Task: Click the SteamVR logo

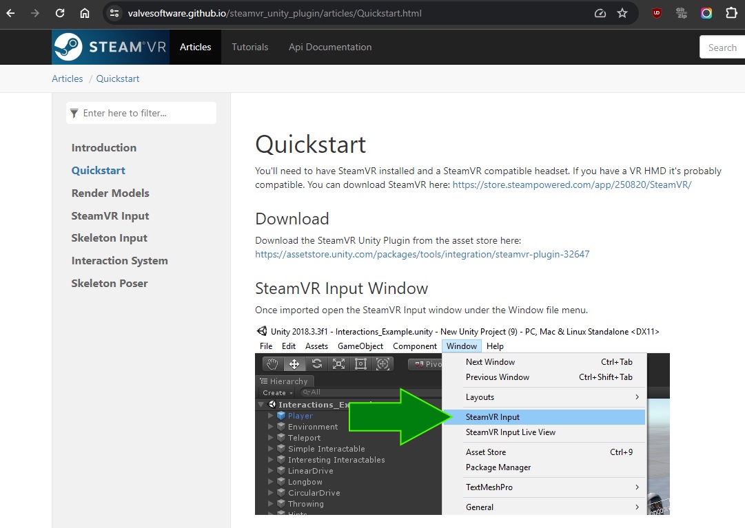Action: click(x=110, y=47)
